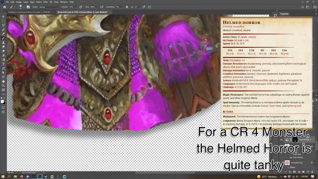The image size is (318, 179).
Task: Select the Homebrew Sign layer thumbnail
Action: (287, 163)
